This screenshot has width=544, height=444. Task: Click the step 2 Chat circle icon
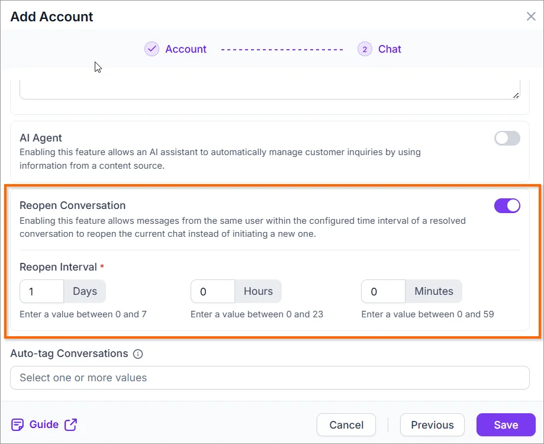click(x=365, y=49)
